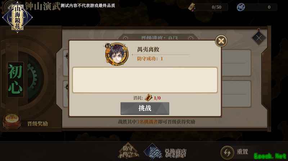Tap the level 15 badge on avatar
The image size is (288, 161).
coord(108,46)
